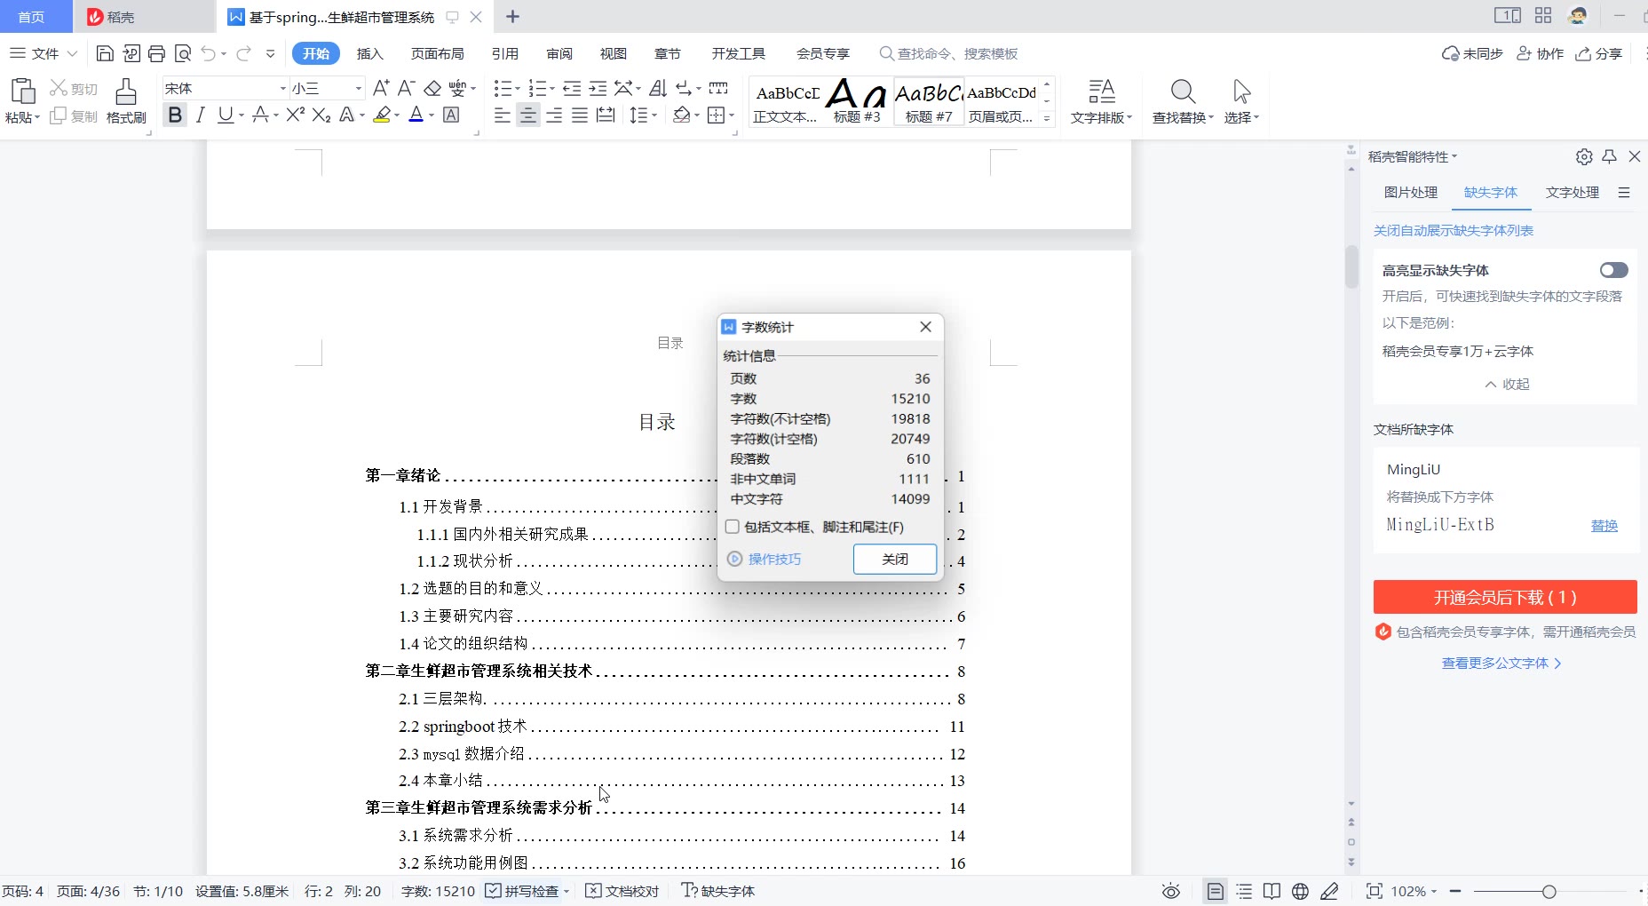Viewport: 1648px width, 906px height.
Task: Open the Insert ribbon tab
Action: coord(370,53)
